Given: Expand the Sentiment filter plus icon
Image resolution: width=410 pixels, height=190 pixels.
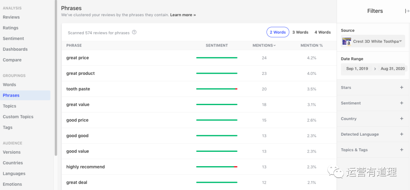Looking at the screenshot, I should tap(402, 103).
